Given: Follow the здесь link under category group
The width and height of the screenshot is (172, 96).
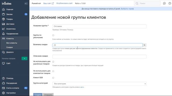Looking at the screenshot, I should 82,87.
